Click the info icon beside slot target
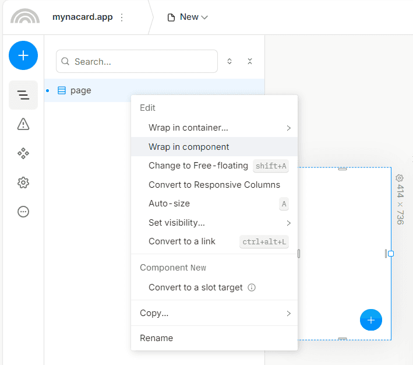This screenshot has height=365, width=413. (252, 287)
